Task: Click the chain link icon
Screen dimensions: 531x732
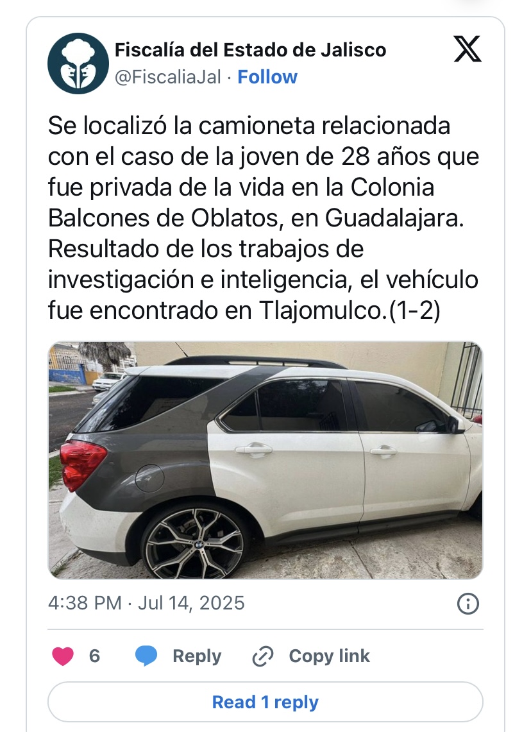Action: coord(263,656)
